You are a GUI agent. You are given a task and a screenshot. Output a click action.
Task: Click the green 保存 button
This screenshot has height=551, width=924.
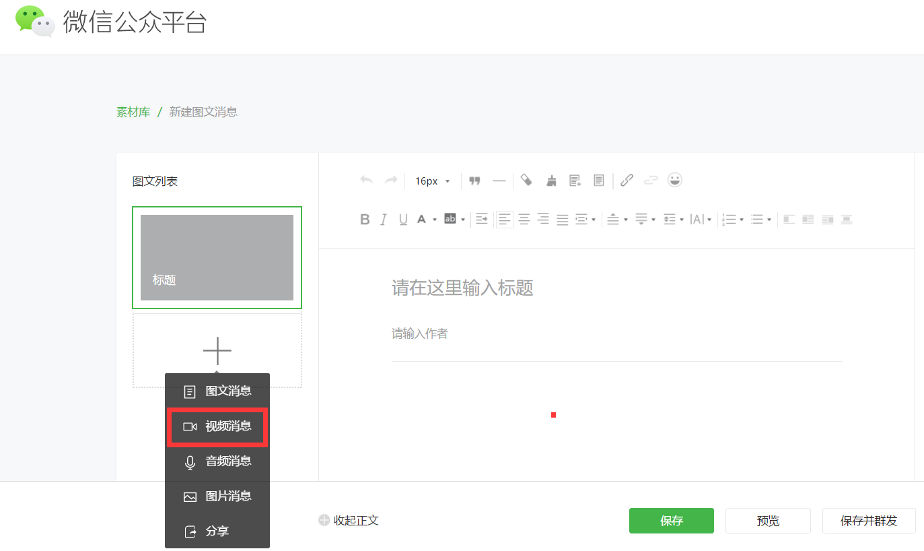tap(671, 521)
